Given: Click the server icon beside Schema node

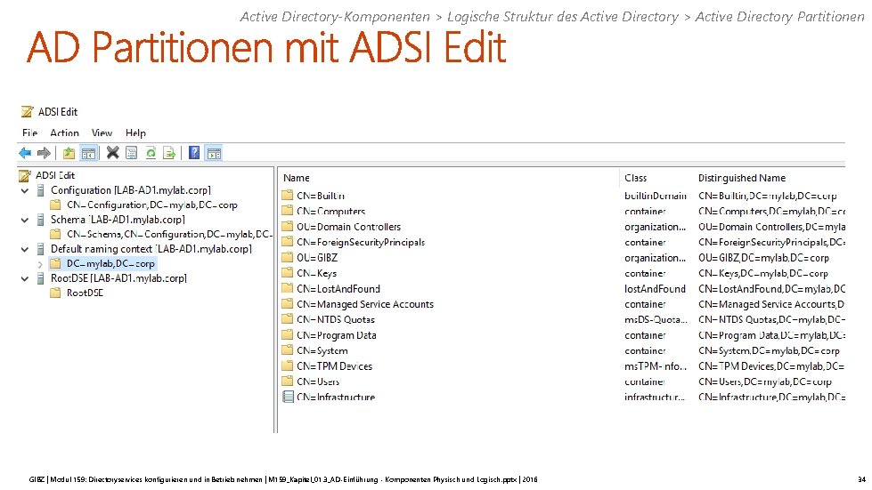Looking at the screenshot, I should pos(41,220).
